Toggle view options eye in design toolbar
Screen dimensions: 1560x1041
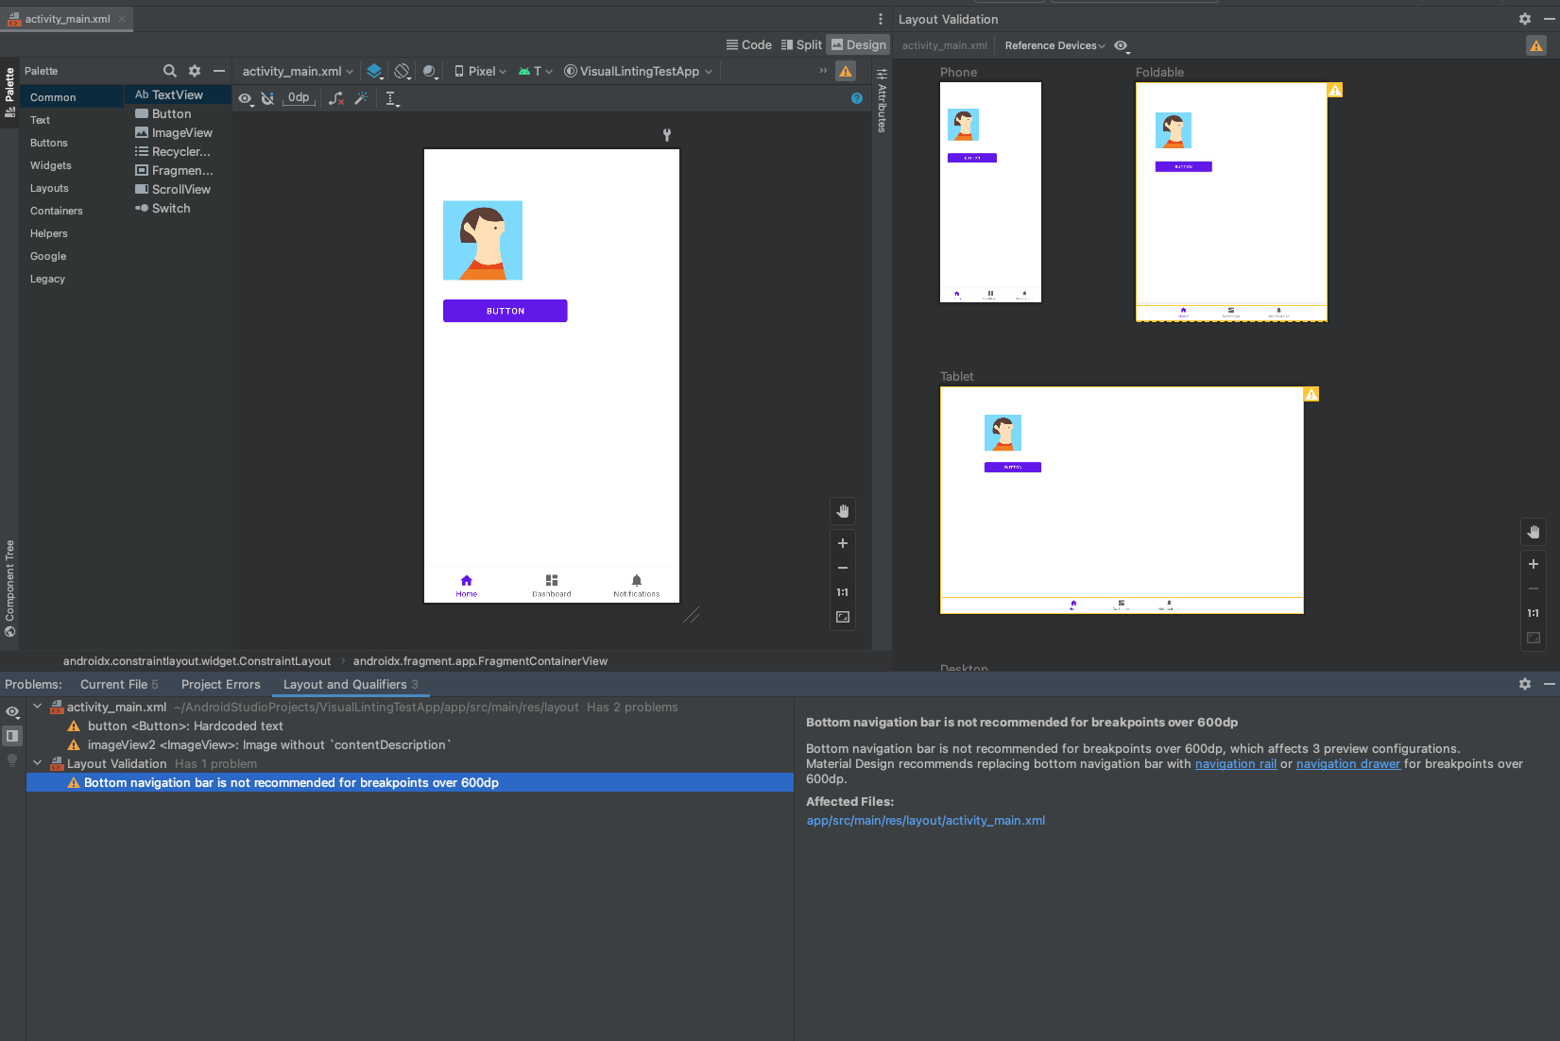[x=245, y=98]
